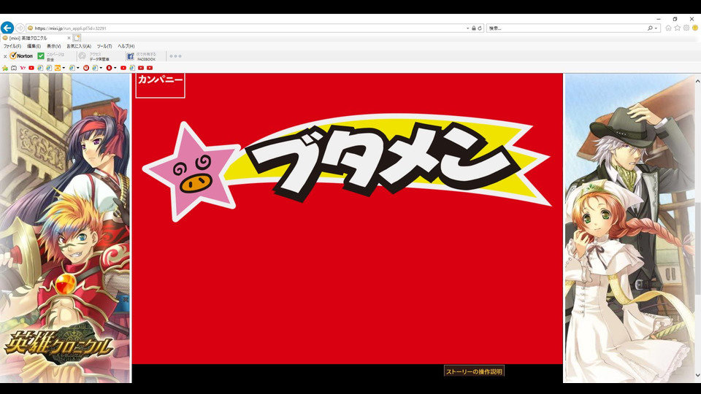Viewport: 701px width, 394px height.
Task: Go back with the blue arrow button
Action: click(x=7, y=28)
